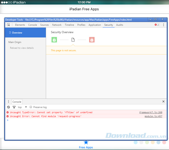Click the Security Overview heading
The width and height of the screenshot is (169, 150).
point(62,32)
